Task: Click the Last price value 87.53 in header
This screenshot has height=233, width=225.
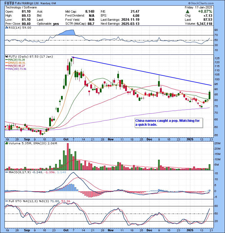Action: 208,20
